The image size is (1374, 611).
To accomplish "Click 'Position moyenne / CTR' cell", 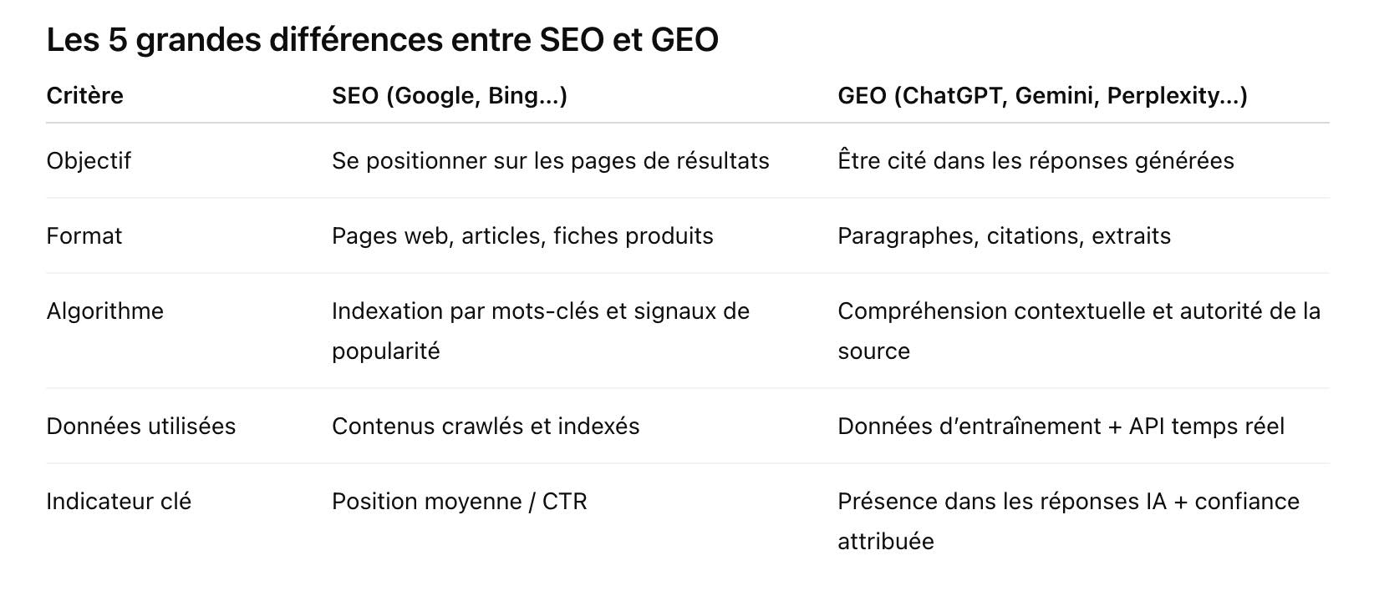I will tap(459, 501).
